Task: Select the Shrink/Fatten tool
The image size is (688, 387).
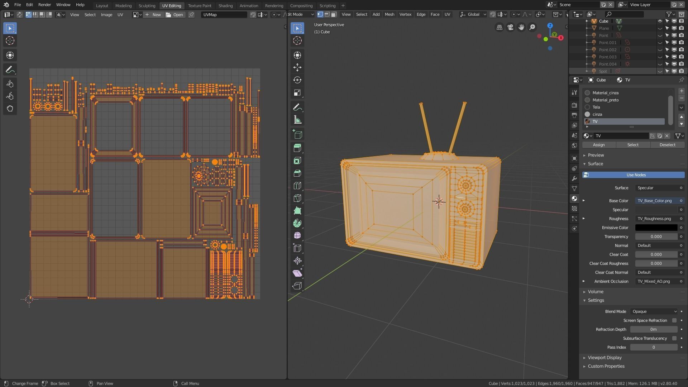Action: pyautogui.click(x=297, y=261)
